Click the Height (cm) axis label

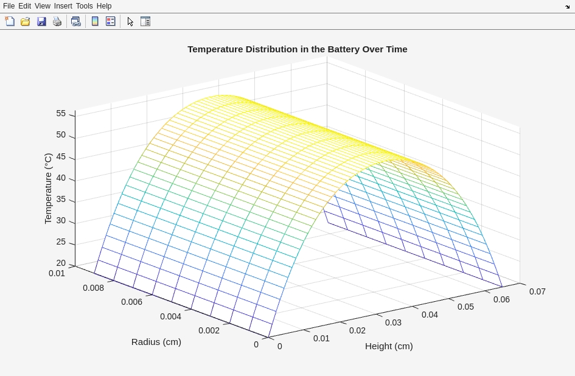tap(389, 346)
